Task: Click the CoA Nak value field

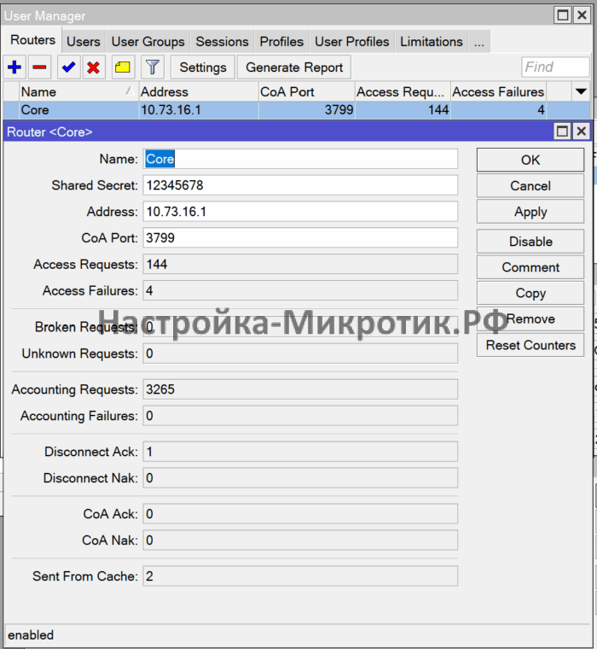Action: (300, 541)
